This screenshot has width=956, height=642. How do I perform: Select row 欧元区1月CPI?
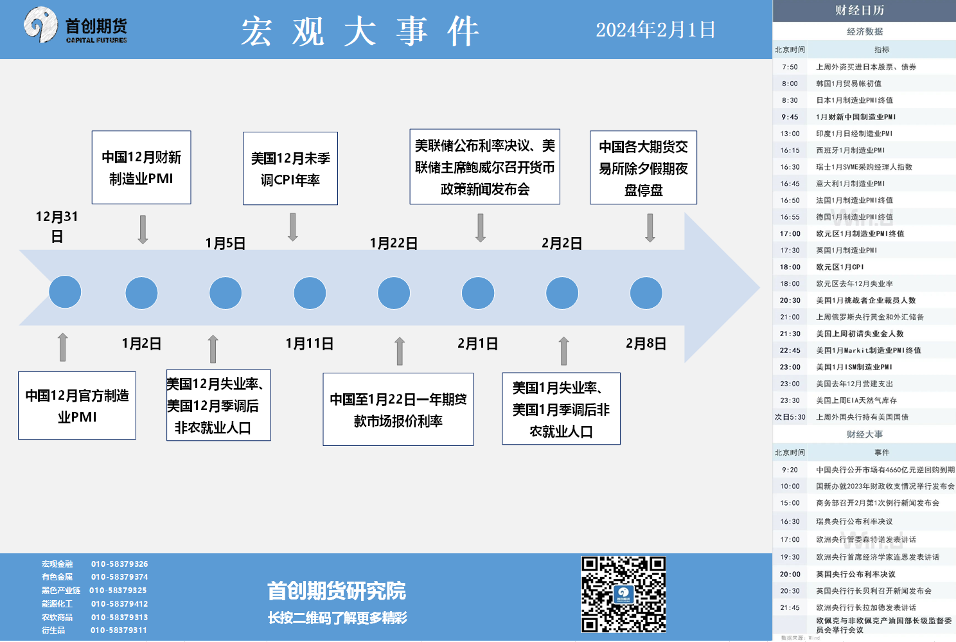coord(864,267)
